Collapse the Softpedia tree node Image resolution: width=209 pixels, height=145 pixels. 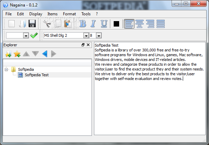(x=6, y=69)
